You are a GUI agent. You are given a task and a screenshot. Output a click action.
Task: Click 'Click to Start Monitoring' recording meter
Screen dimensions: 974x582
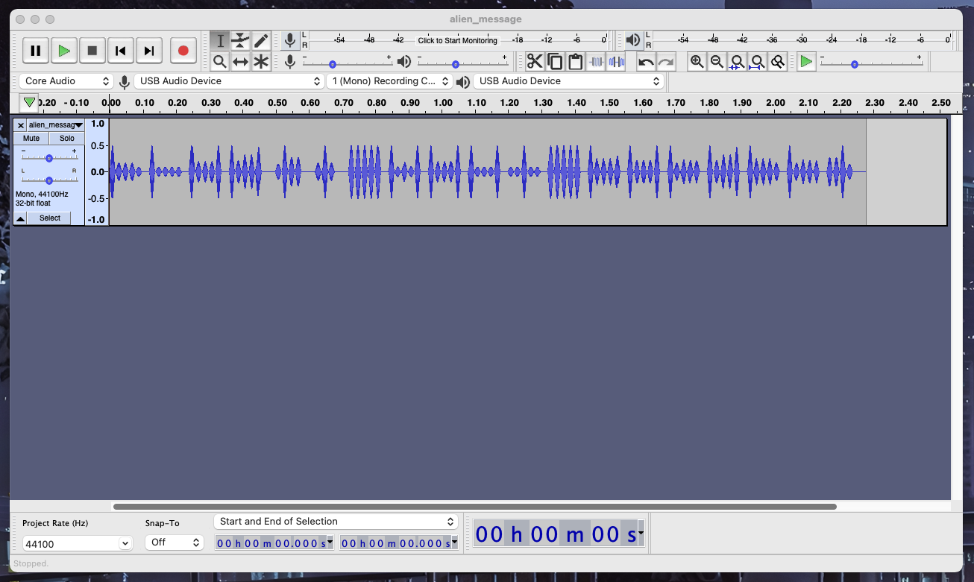point(457,40)
